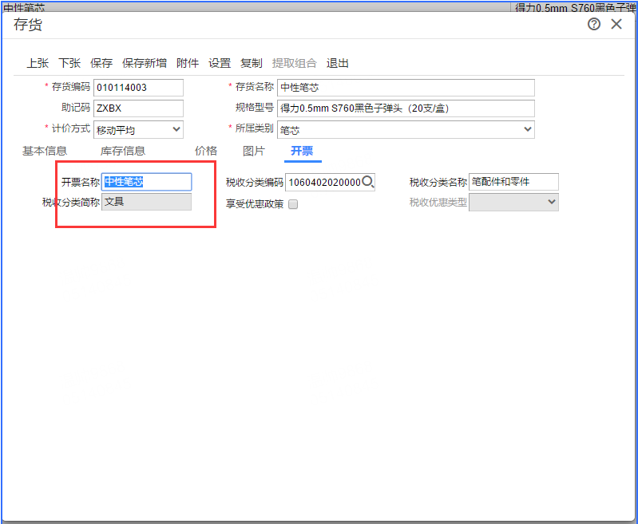Click 退出 to exit the form
The height and width of the screenshot is (524, 638).
[x=338, y=63]
